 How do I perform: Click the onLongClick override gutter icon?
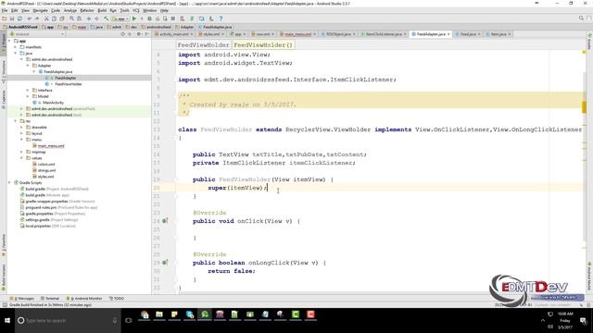pyautogui.click(x=165, y=263)
